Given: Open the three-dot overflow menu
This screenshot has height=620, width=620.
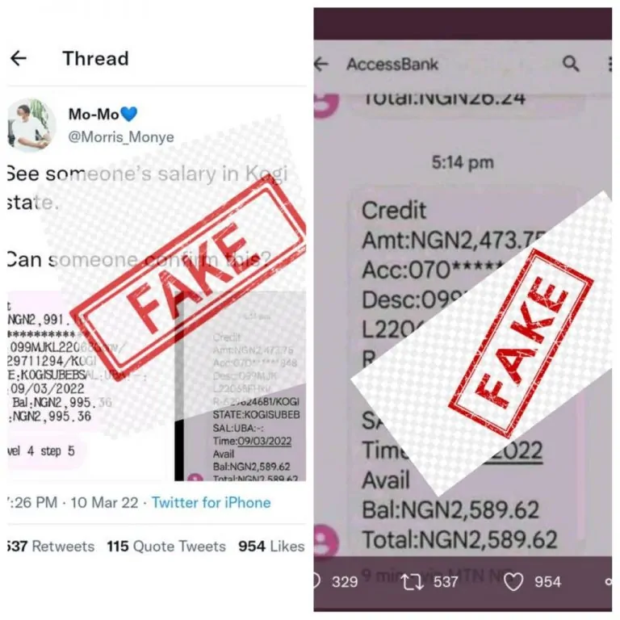Looking at the screenshot, I should click(x=610, y=64).
